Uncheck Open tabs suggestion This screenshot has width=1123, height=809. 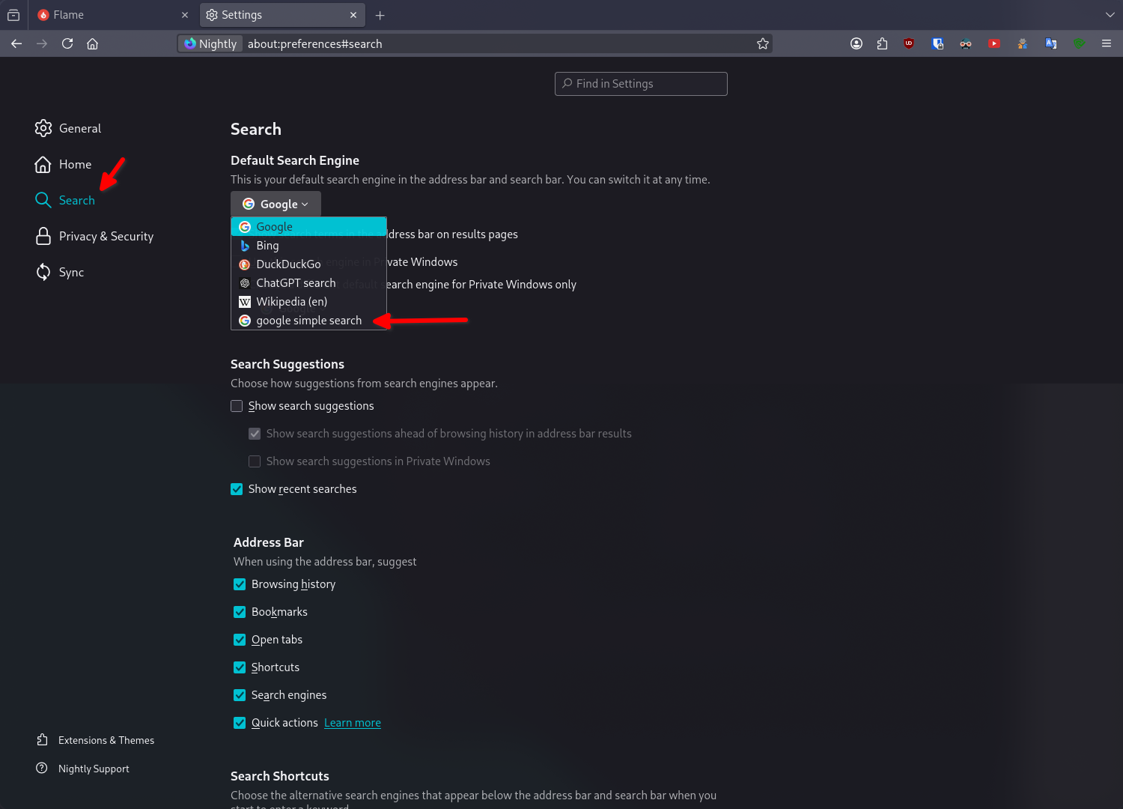click(240, 640)
